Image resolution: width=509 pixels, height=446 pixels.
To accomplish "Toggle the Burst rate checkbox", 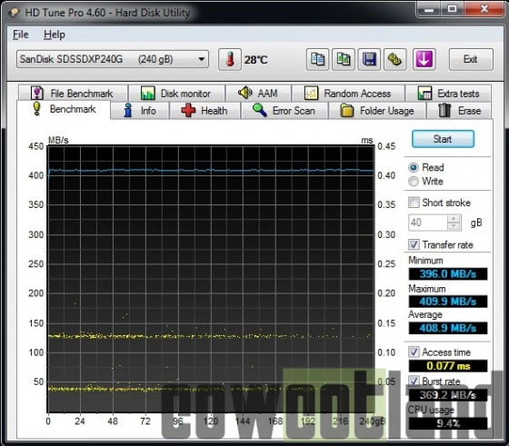I will 414,382.
